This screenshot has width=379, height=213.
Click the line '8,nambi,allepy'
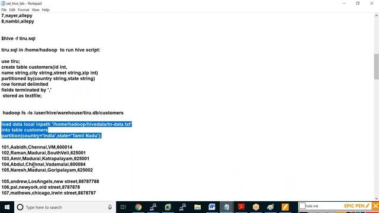[x=18, y=21]
